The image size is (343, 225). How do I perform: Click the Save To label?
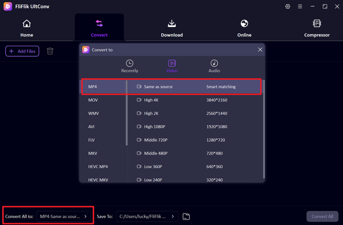pos(105,216)
